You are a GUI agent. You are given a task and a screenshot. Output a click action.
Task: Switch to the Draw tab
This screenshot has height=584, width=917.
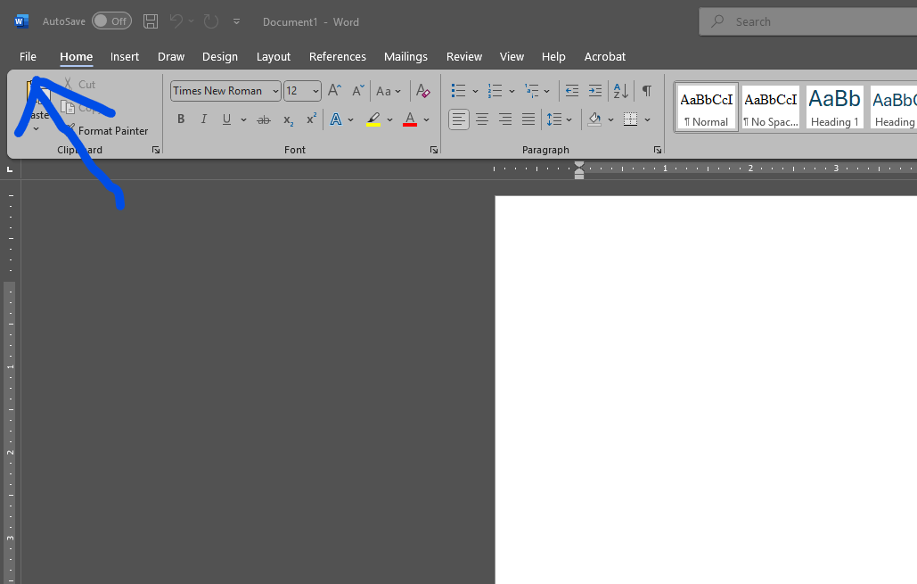click(171, 57)
